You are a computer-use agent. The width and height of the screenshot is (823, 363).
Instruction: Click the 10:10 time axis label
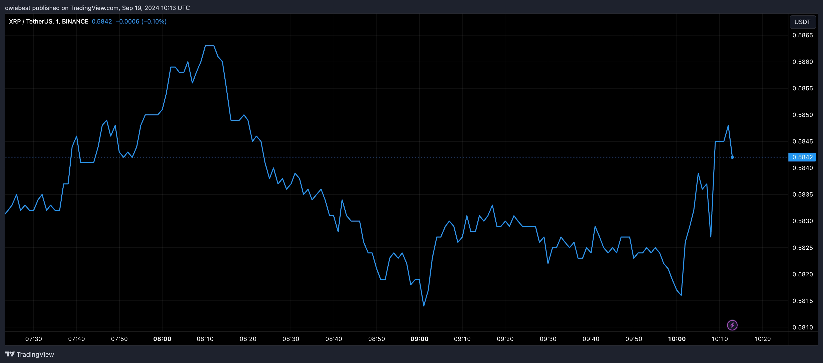[x=720, y=339]
